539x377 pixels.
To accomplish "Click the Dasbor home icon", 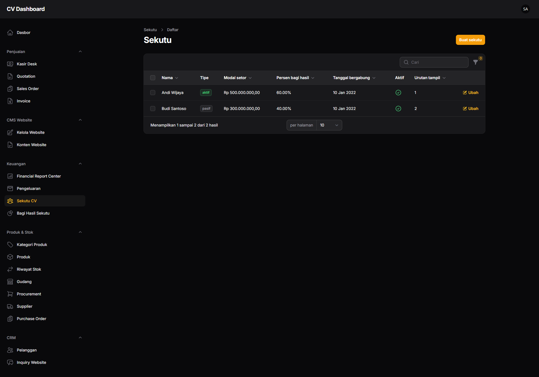I will pyautogui.click(x=10, y=33).
